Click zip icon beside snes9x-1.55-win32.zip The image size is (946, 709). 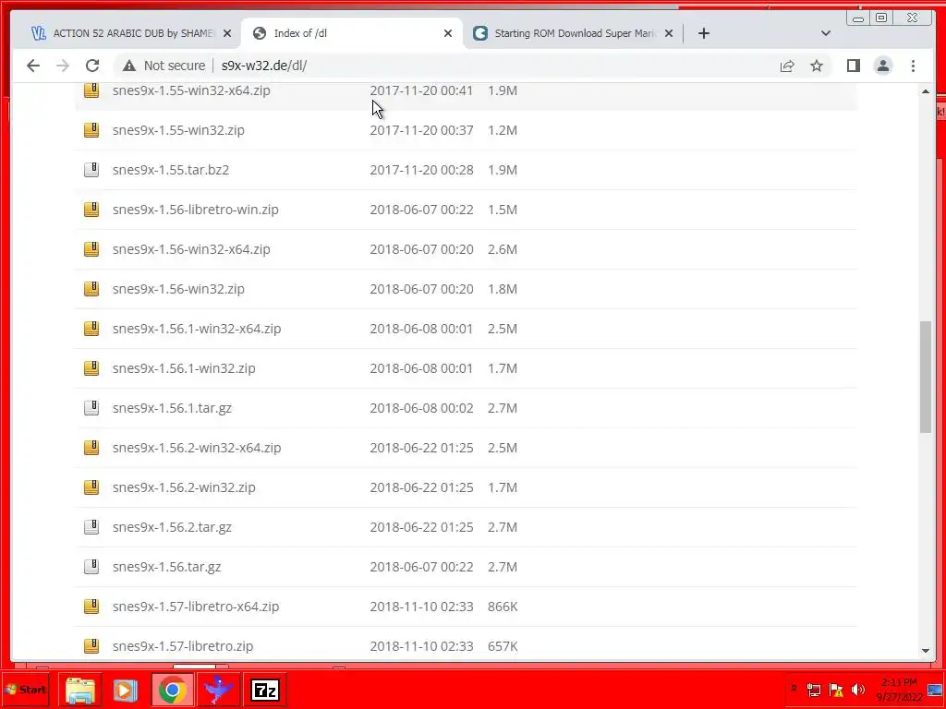point(91,129)
